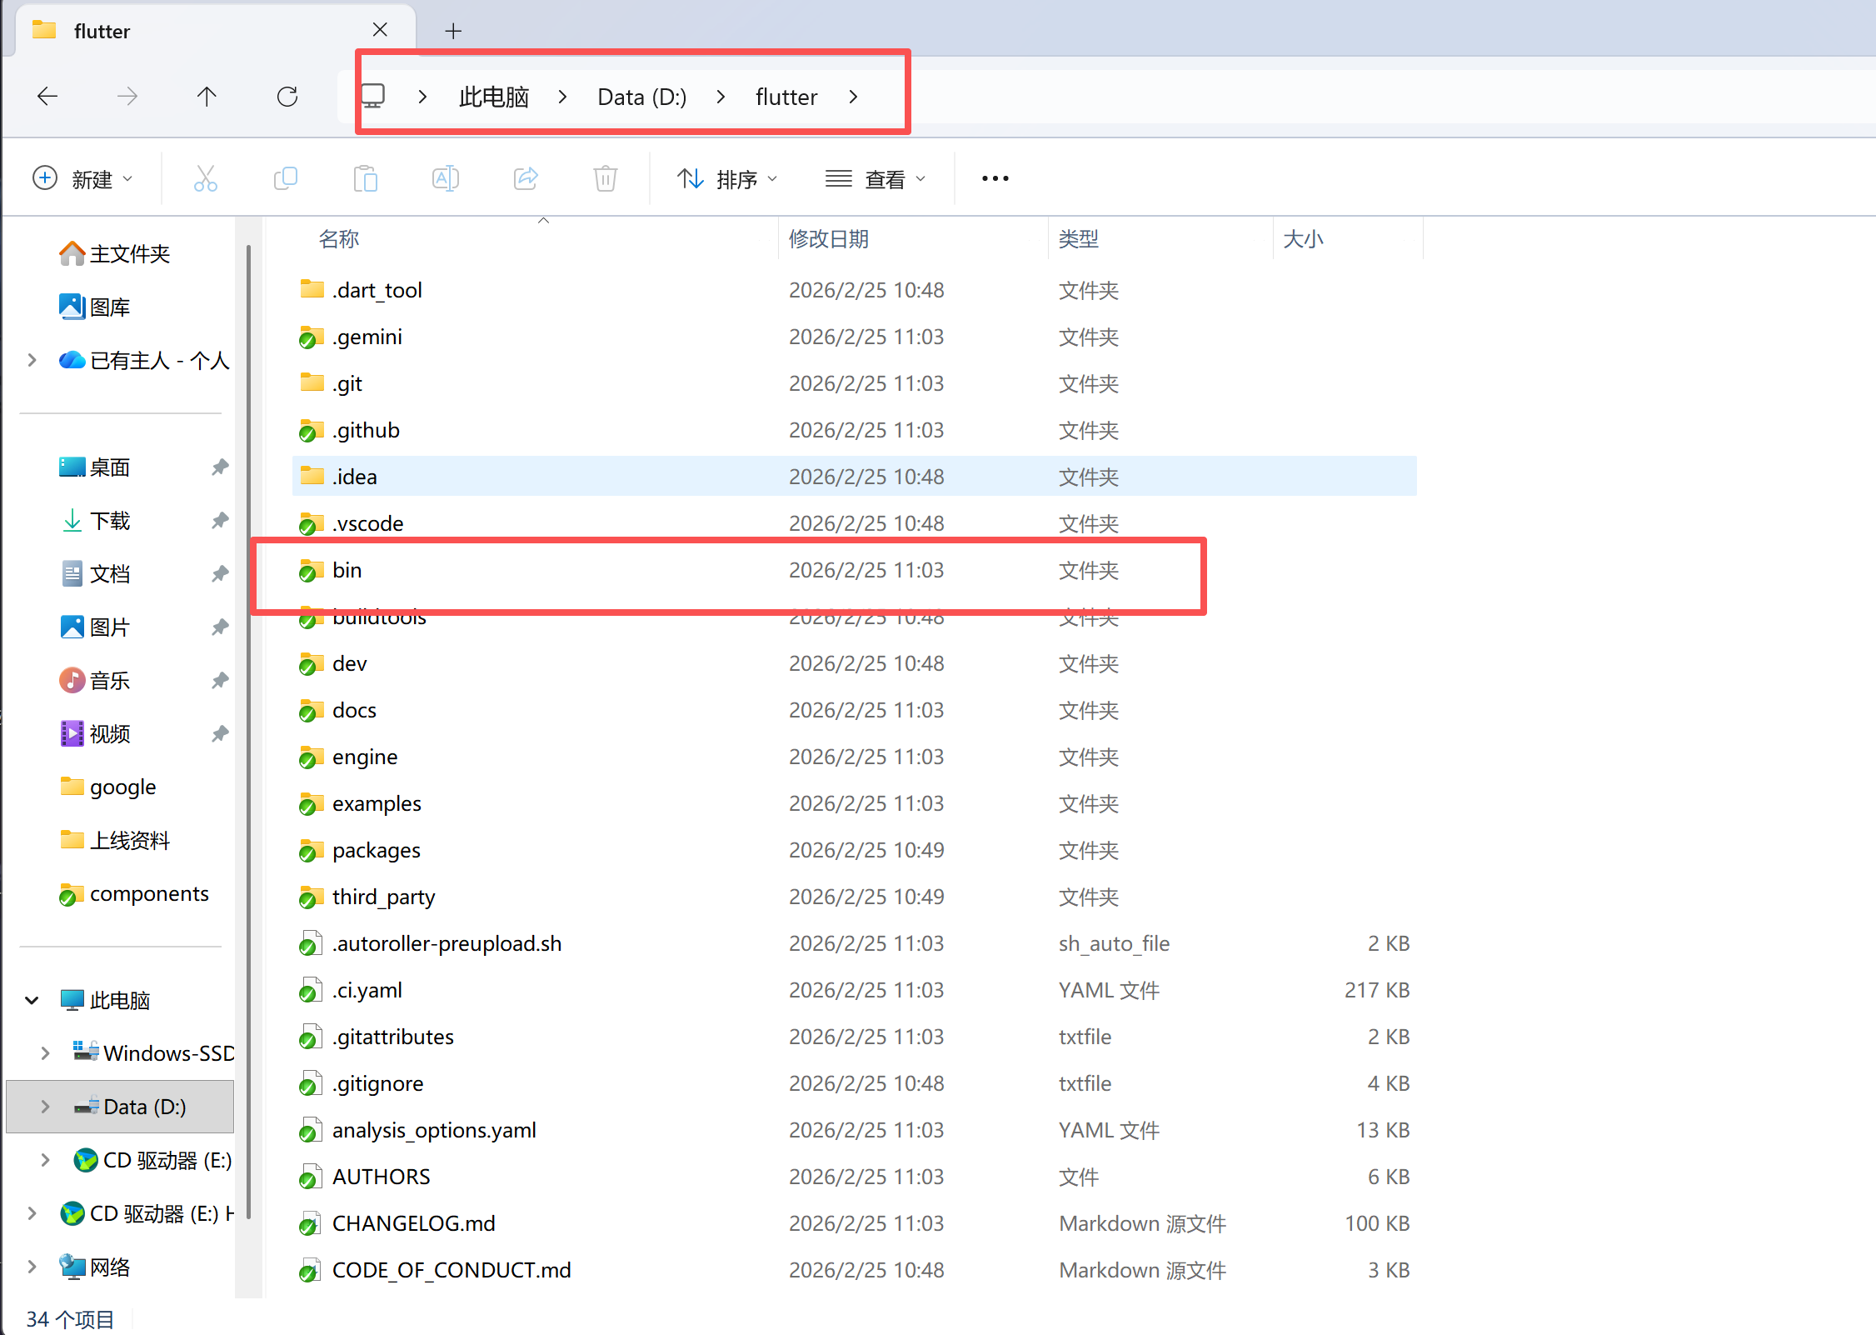Screen dimensions: 1876x1335
Task: Click the Delete trash bin icon
Action: click(606, 178)
